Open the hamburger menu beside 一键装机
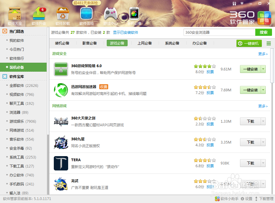The height and width of the screenshot is (203, 275). (268, 43)
